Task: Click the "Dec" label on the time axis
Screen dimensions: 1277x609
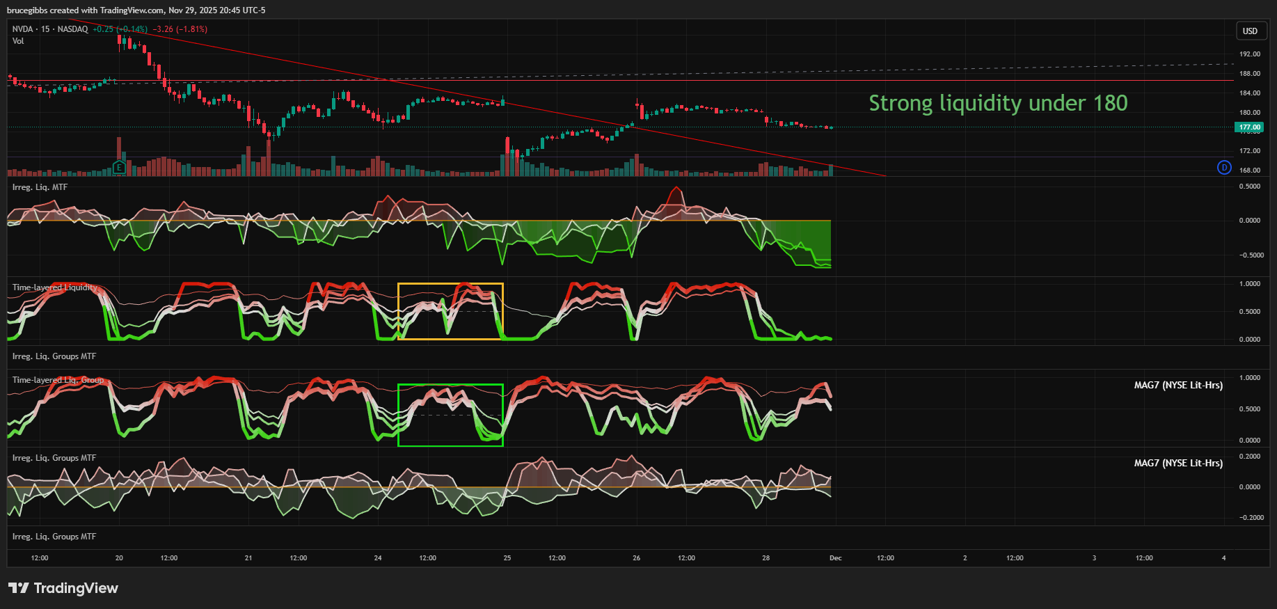Action: pos(835,558)
